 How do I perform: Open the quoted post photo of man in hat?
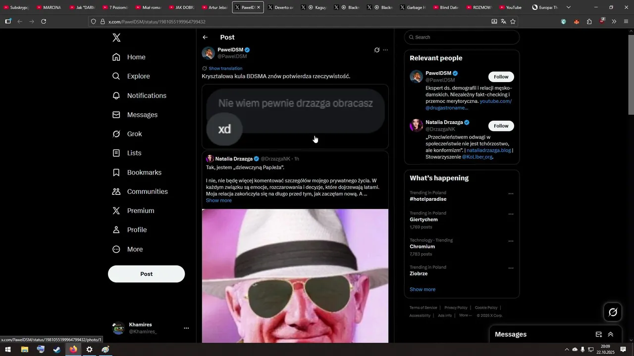[x=295, y=276]
